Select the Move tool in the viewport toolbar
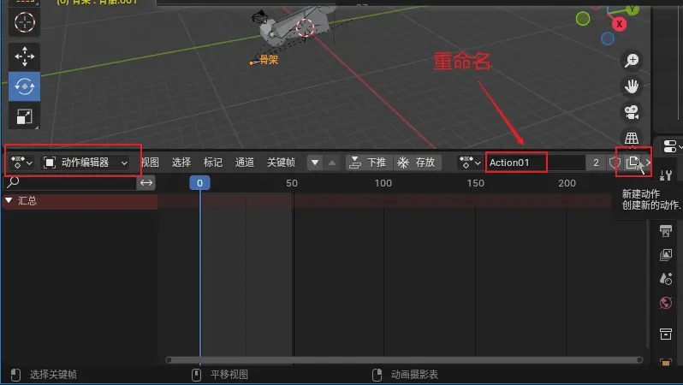The height and width of the screenshot is (385, 683). point(24,56)
